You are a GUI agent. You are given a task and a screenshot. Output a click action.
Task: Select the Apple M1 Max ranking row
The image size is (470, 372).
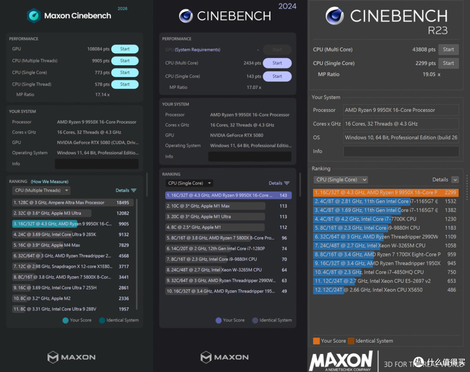pos(228,206)
